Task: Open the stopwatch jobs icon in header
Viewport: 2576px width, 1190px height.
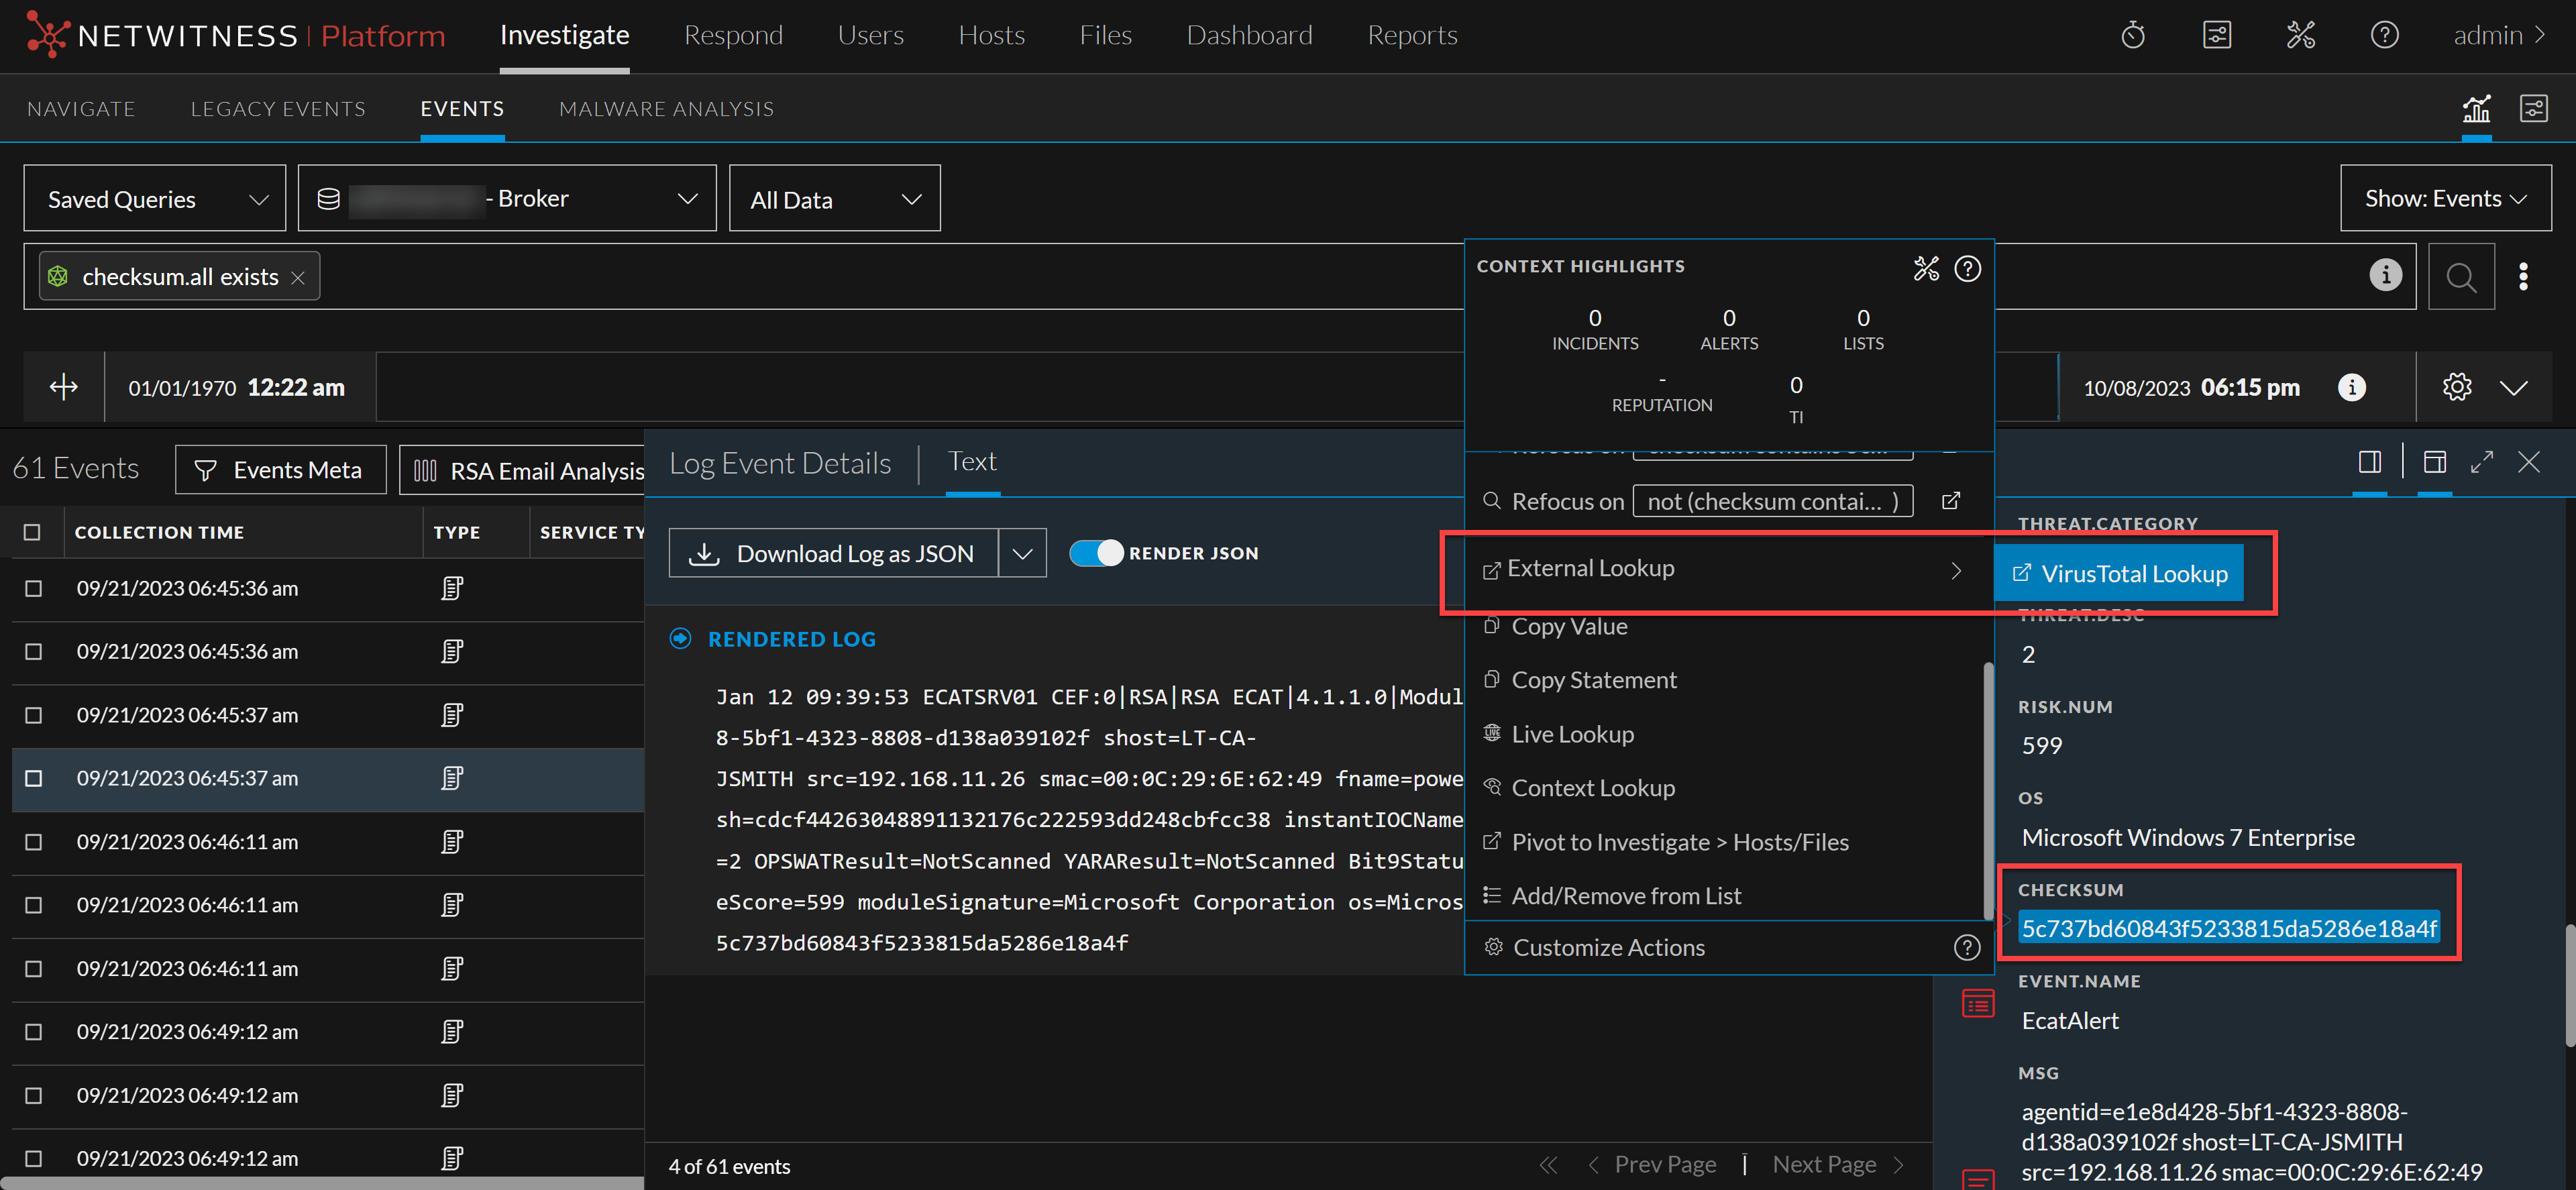Action: tap(2132, 36)
